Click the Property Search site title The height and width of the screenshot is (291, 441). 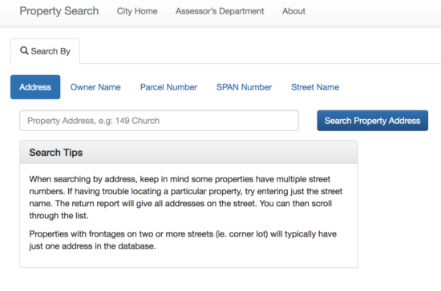click(x=59, y=11)
